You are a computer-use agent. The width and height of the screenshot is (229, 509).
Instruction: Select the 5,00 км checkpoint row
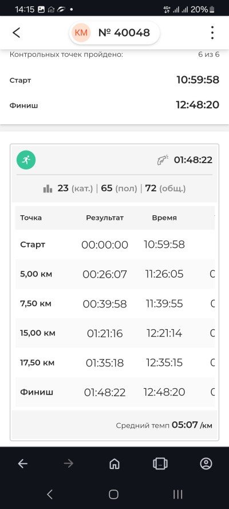(x=115, y=274)
